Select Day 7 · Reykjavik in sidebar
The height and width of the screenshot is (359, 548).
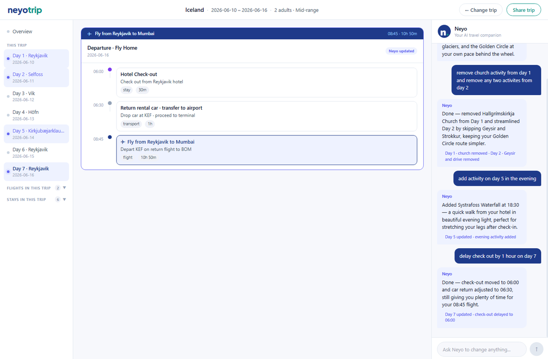36,171
